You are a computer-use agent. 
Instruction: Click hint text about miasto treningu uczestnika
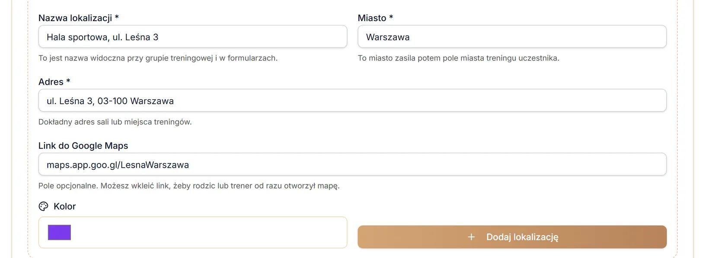(x=458, y=58)
